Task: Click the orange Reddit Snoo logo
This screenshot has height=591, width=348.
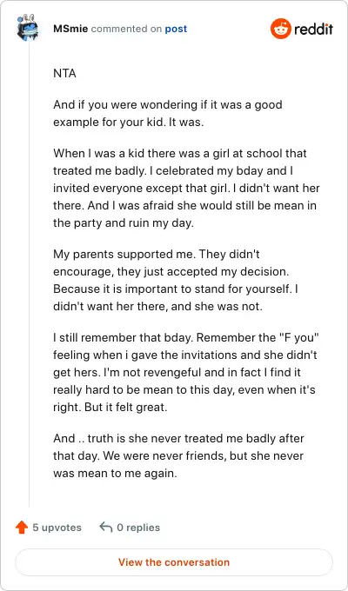Action: 281,29
